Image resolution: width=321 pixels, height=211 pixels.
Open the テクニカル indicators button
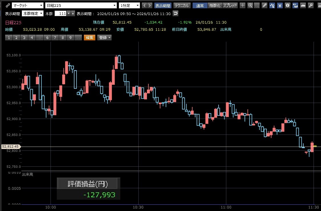[x=182, y=5]
